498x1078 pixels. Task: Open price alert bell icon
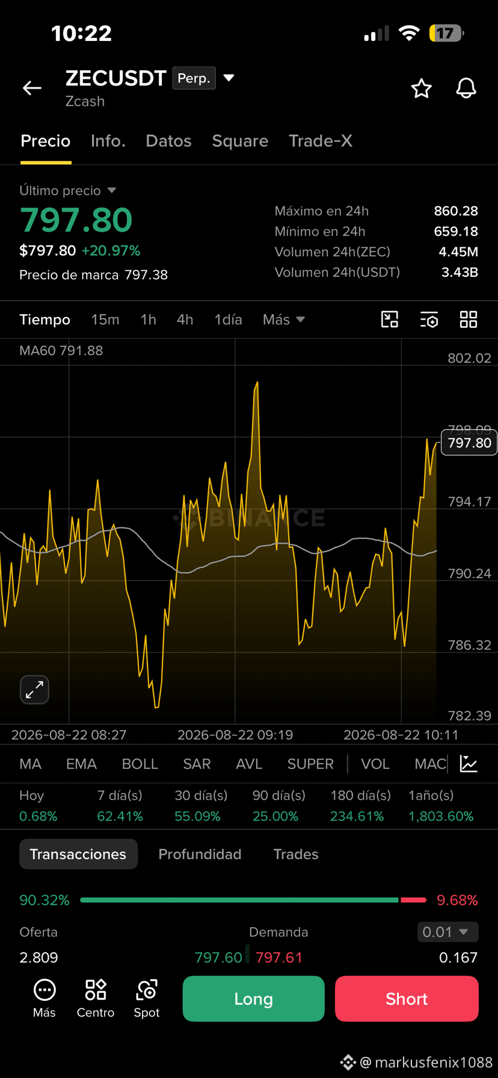coord(466,88)
